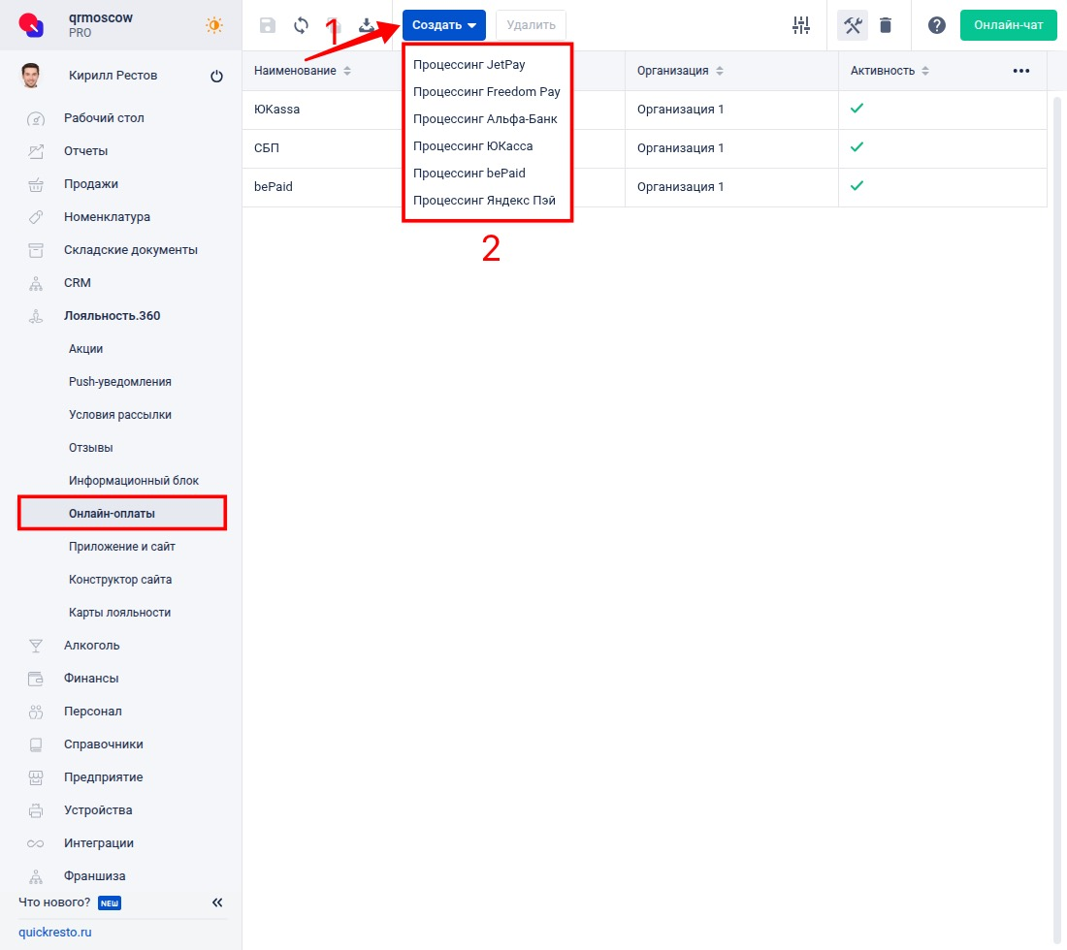Viewport: 1067px width, 950px height.
Task: Pick Процессинг Яндекс Пэй menu entry
Action: pyautogui.click(x=484, y=201)
